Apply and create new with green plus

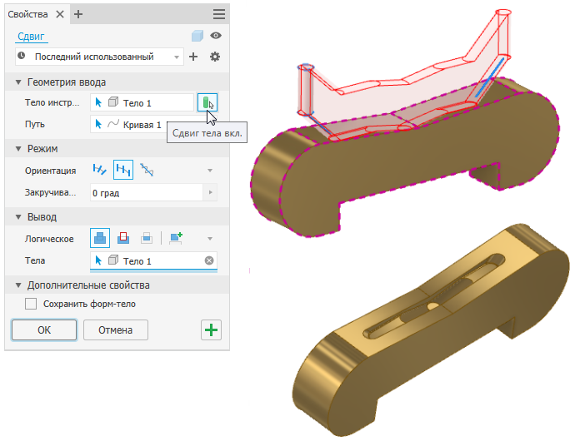[211, 330]
